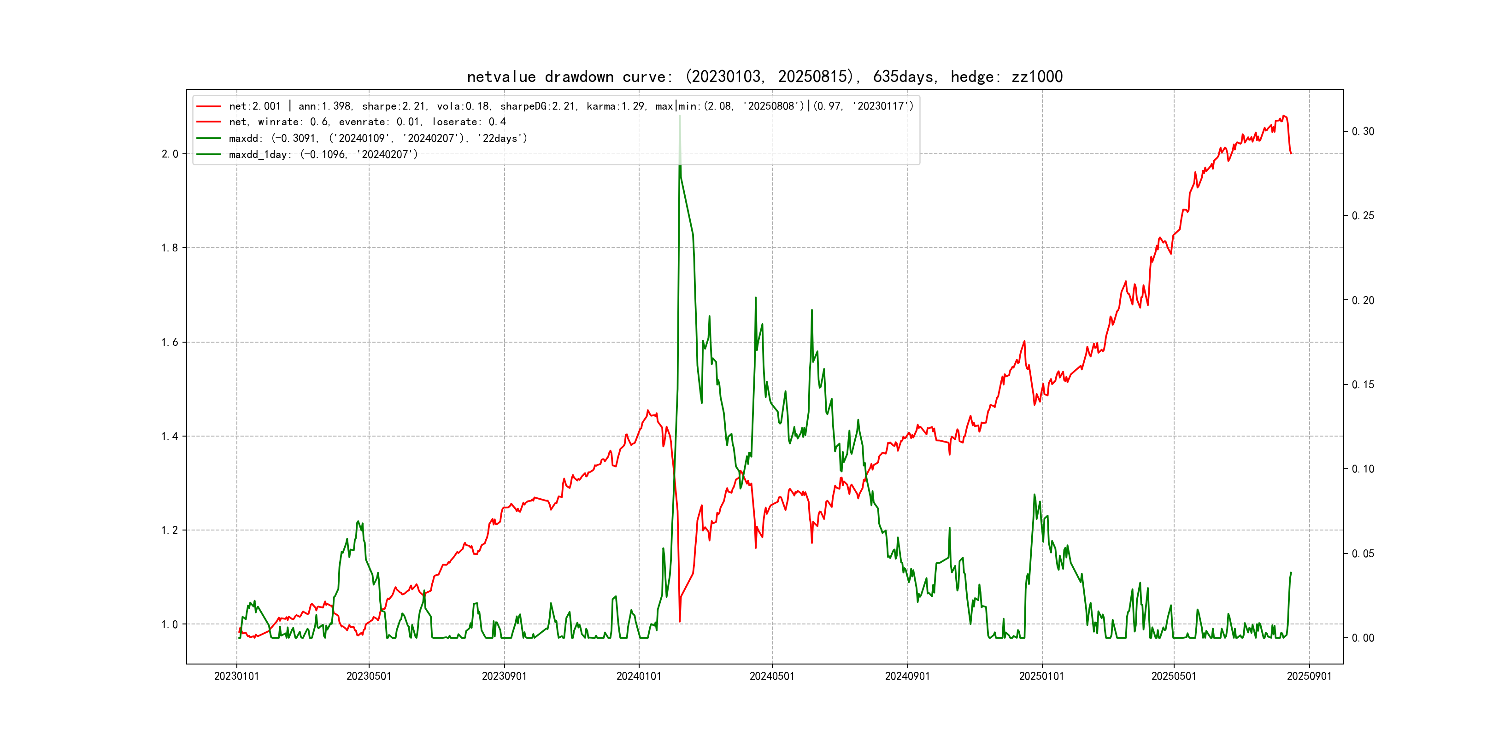Click the 0.15 right y-axis tick label
This screenshot has height=746, width=1493.
(1363, 385)
